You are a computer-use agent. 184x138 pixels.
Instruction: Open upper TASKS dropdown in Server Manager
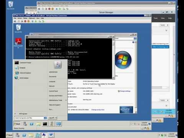click(x=164, y=25)
